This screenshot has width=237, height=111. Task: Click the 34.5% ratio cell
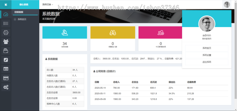point(172,93)
